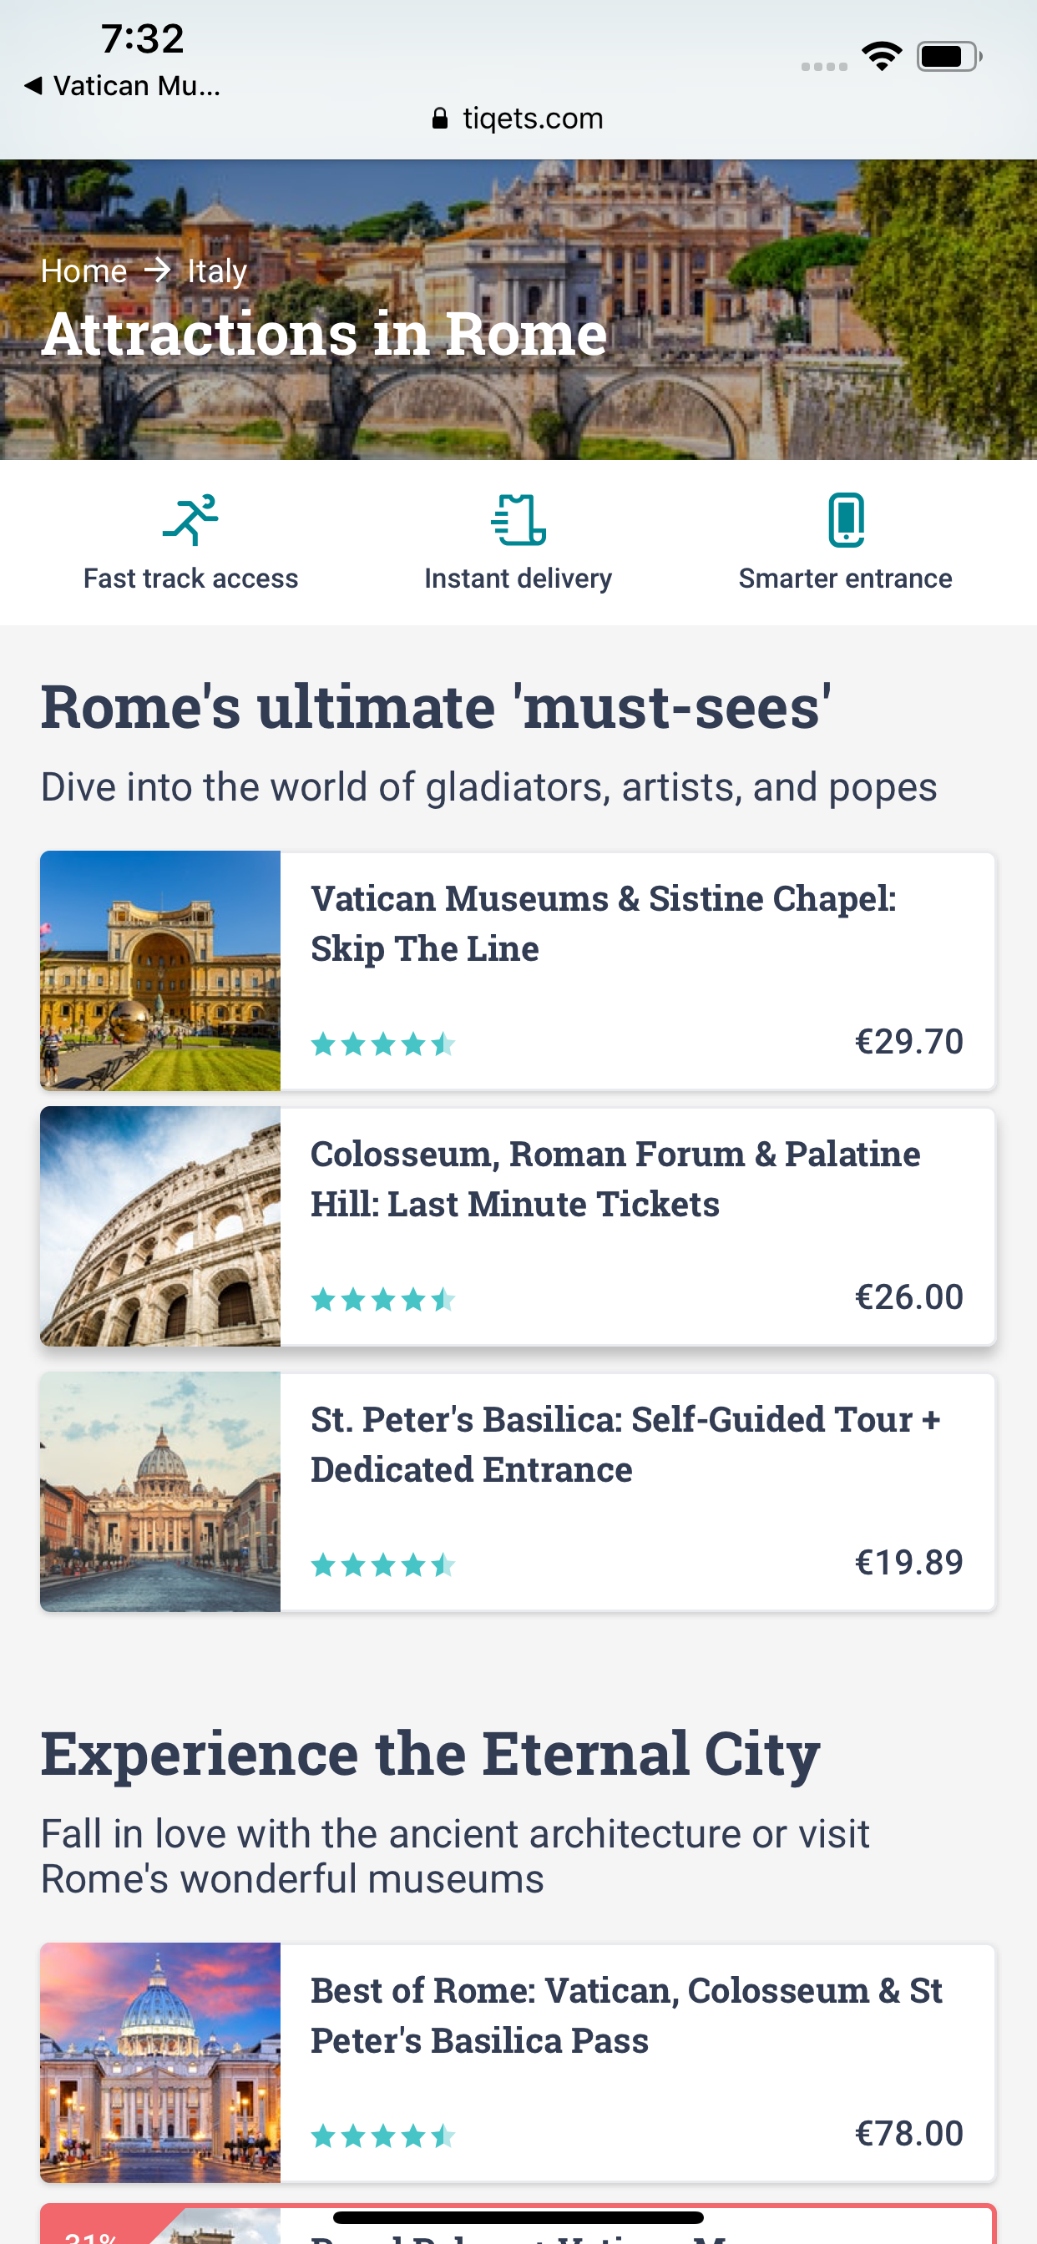Tap the back arrow to Vatican Museums app
The width and height of the screenshot is (1037, 2244).
33,85
